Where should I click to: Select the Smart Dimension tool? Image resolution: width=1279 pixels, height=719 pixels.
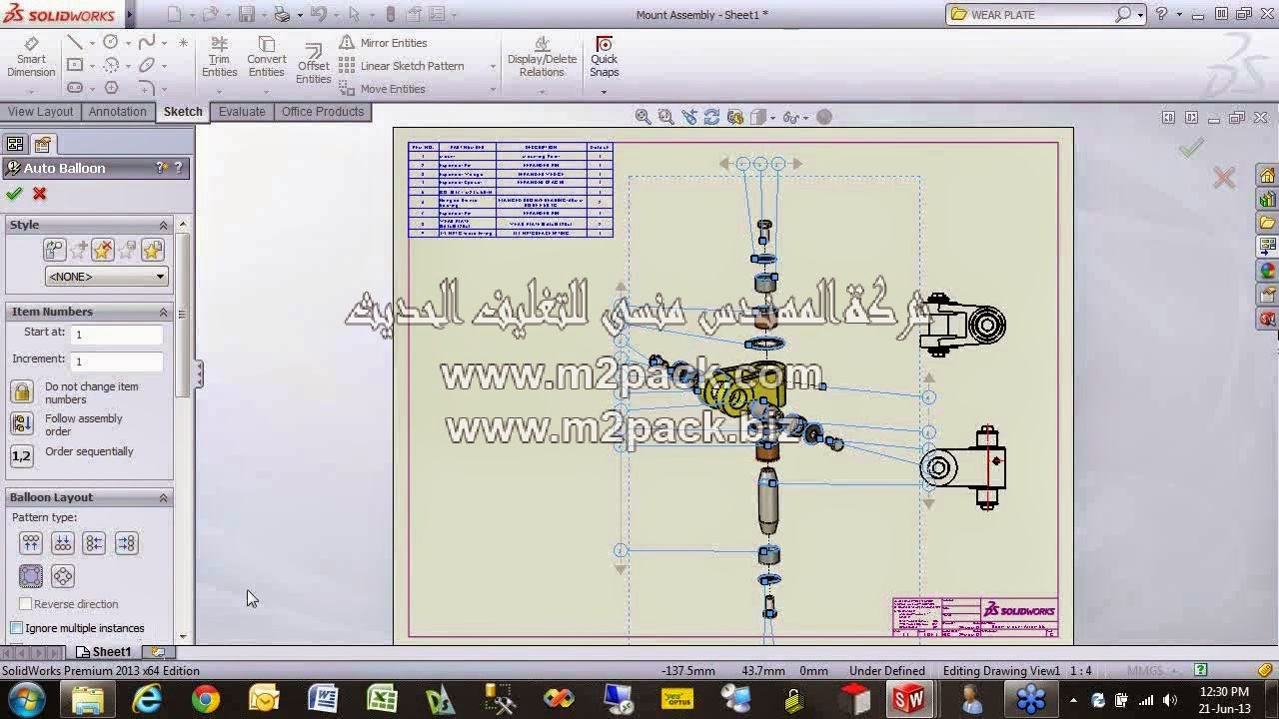(x=31, y=58)
